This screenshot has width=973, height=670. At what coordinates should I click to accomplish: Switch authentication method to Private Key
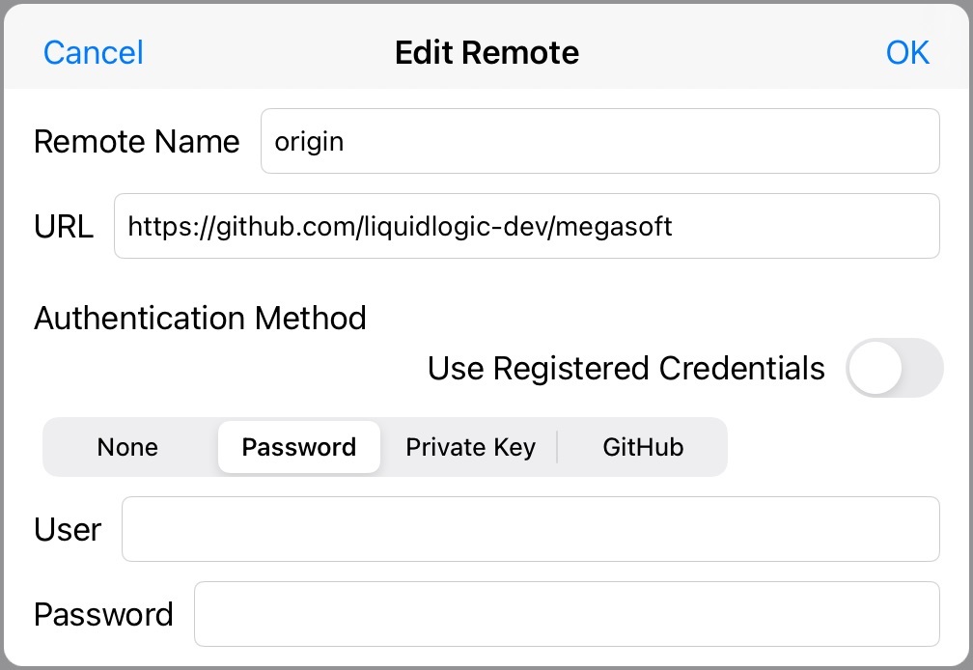coord(470,447)
